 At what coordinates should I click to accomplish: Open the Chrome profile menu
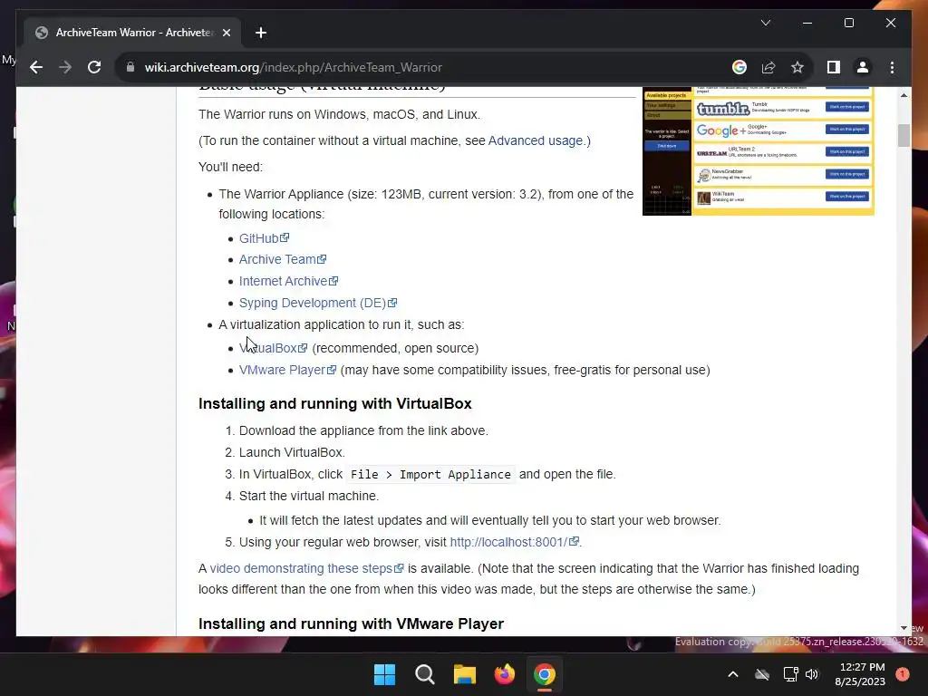[863, 67]
